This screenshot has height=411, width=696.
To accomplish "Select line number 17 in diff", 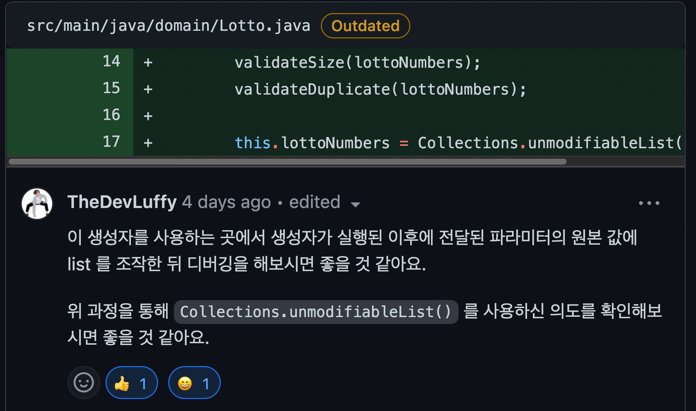I will tap(111, 142).
